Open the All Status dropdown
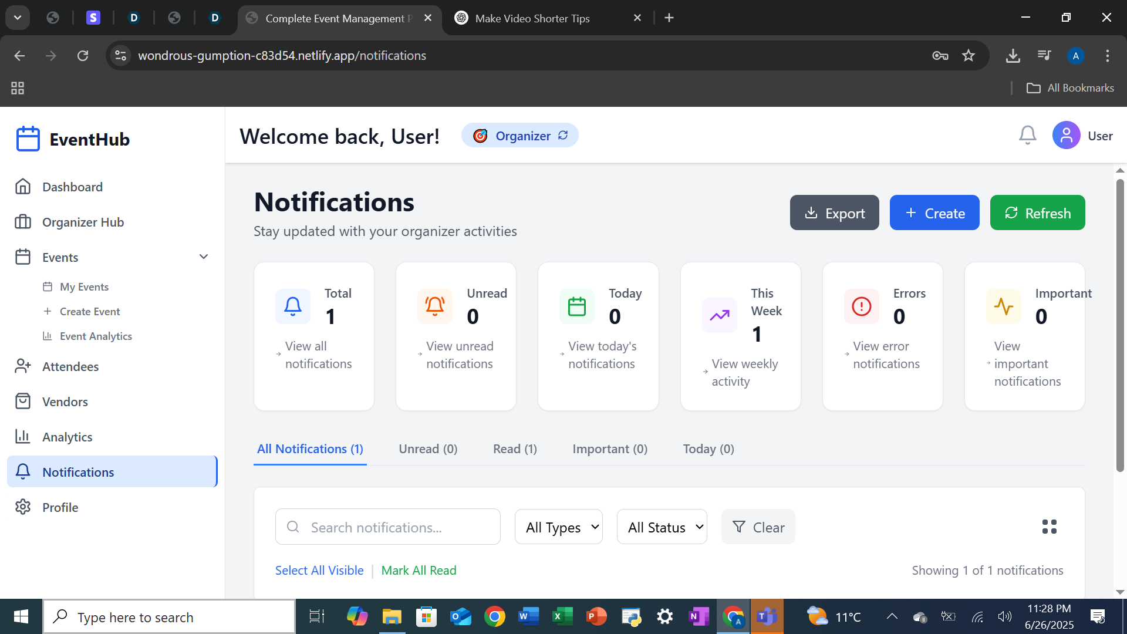Screen dimensions: 1127x634 (662, 527)
